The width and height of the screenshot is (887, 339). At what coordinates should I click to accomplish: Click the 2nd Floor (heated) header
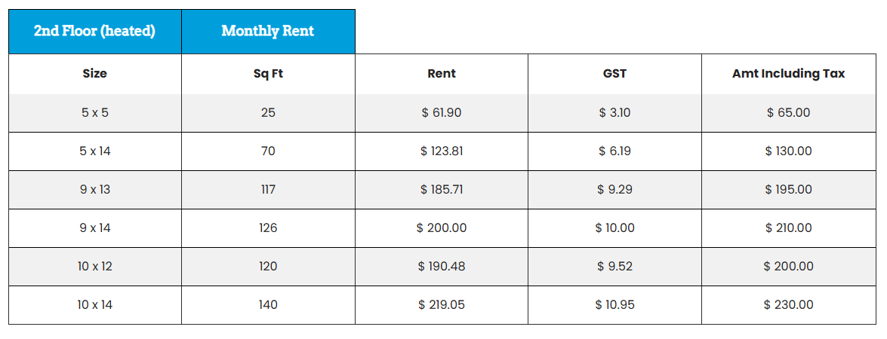coord(94,32)
